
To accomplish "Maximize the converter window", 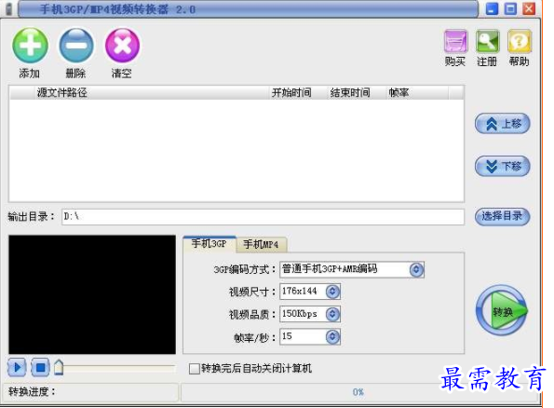I will pos(510,8).
